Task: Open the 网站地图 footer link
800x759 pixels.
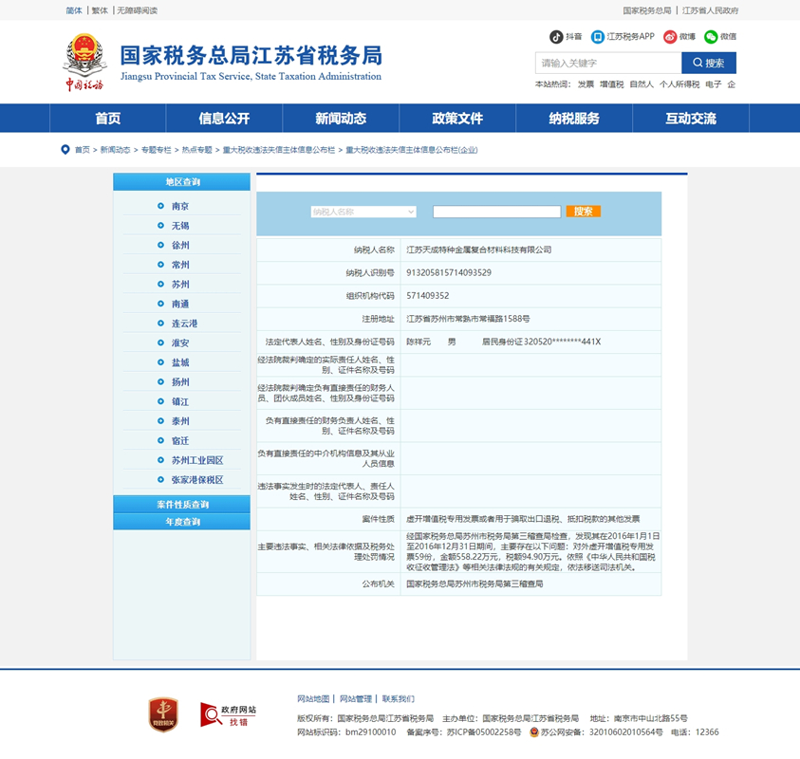Action: [313, 699]
